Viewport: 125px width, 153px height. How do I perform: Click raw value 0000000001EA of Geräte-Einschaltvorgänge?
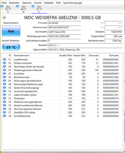pyautogui.click(x=111, y=88)
